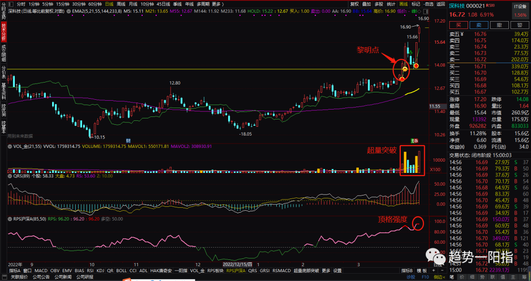Select the 季线 quarterly period
Viewport: 531px width, 281px height.
pos(177,4)
